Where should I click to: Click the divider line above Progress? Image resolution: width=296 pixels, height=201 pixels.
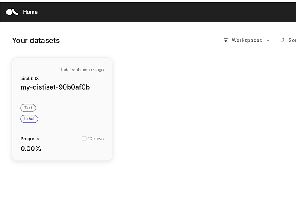[x=62, y=129]
